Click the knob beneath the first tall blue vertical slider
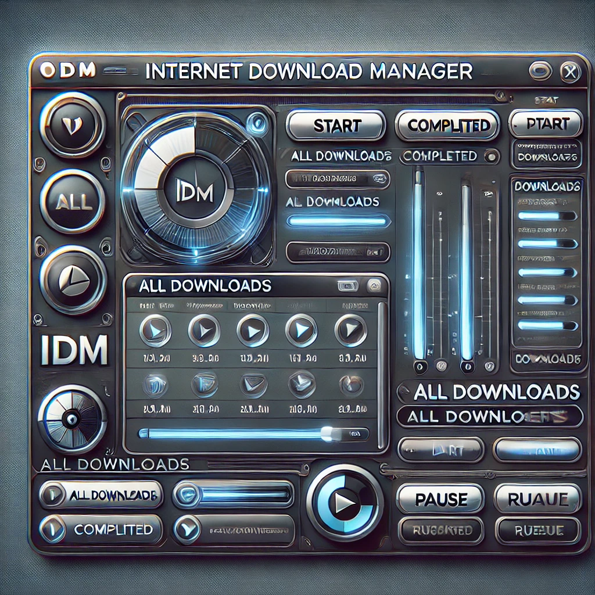Screen dimensions: 595x595 [x=420, y=367]
